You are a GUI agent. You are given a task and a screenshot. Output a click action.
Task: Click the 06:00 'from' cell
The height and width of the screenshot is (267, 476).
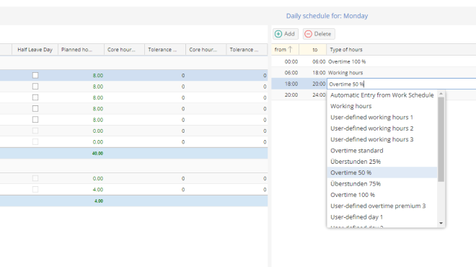click(x=285, y=73)
